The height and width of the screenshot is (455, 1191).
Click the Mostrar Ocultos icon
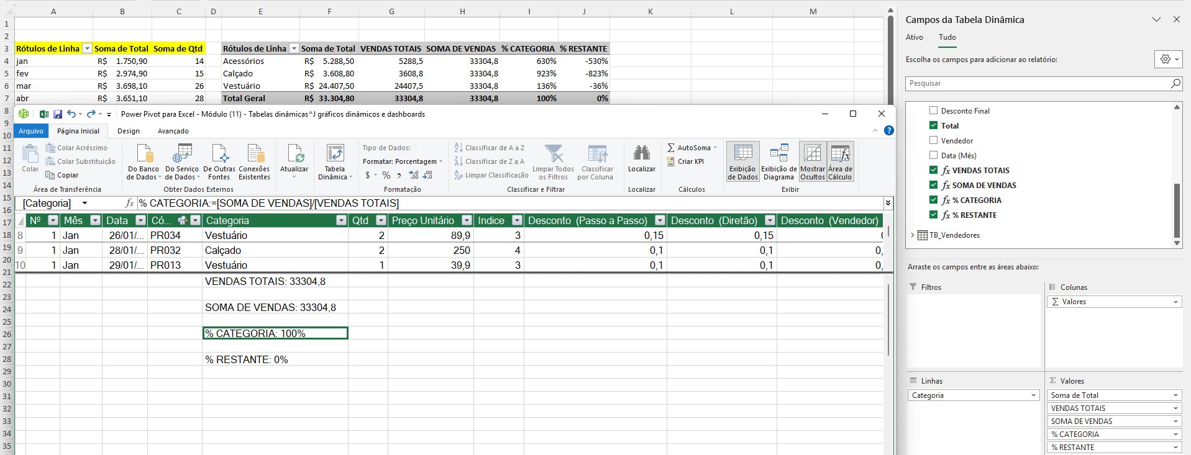coord(812,154)
